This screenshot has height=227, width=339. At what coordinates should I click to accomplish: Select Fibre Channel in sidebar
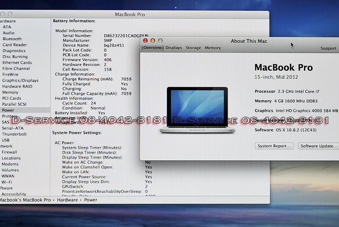coord(16,68)
